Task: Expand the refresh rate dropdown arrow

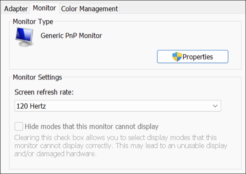Action: [215, 106]
